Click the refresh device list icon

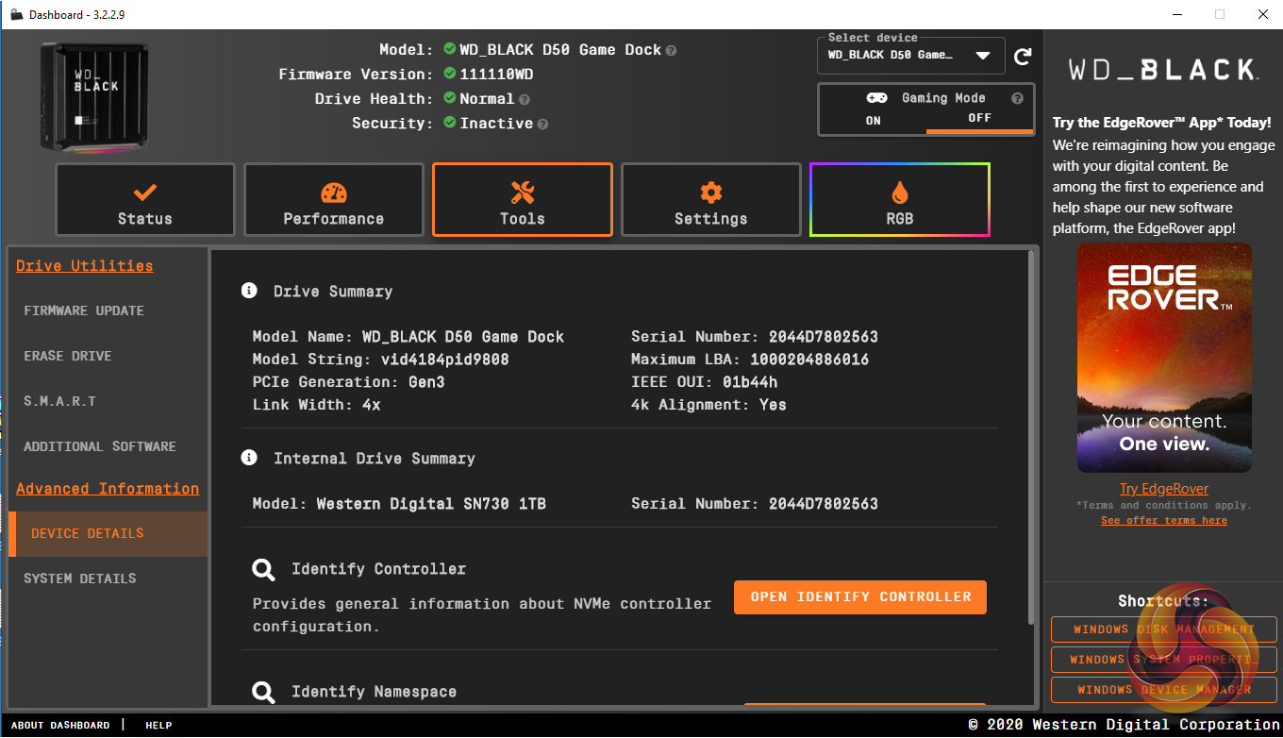(1022, 57)
